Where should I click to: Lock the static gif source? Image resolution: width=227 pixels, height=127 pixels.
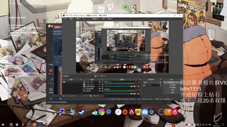tap(102, 84)
